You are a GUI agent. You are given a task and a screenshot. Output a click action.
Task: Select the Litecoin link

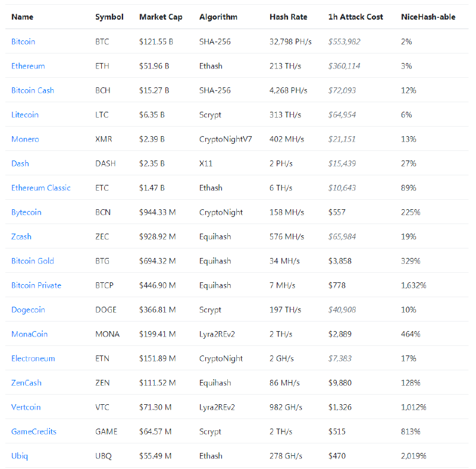pos(25,115)
